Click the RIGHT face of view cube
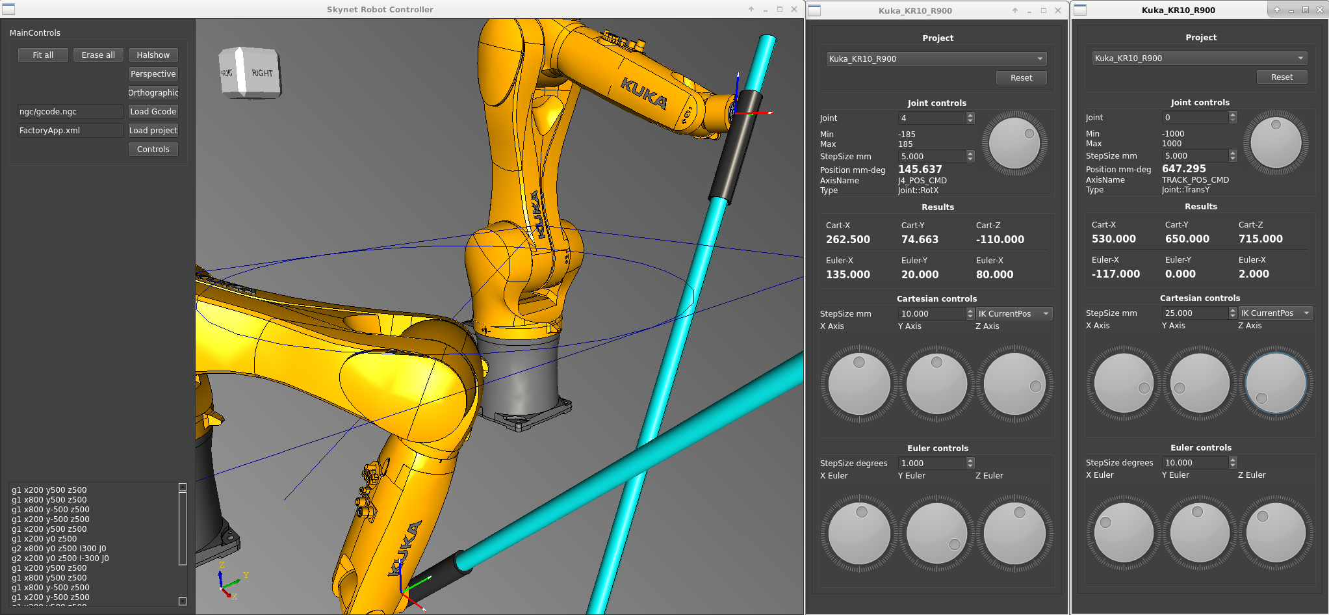Image resolution: width=1329 pixels, height=615 pixels. (x=262, y=73)
